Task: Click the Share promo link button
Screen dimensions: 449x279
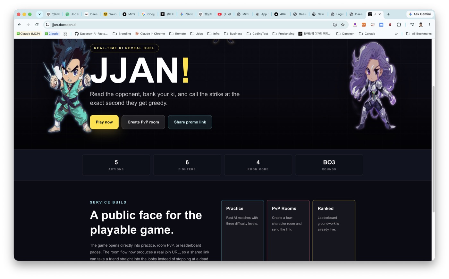Action: (x=190, y=122)
